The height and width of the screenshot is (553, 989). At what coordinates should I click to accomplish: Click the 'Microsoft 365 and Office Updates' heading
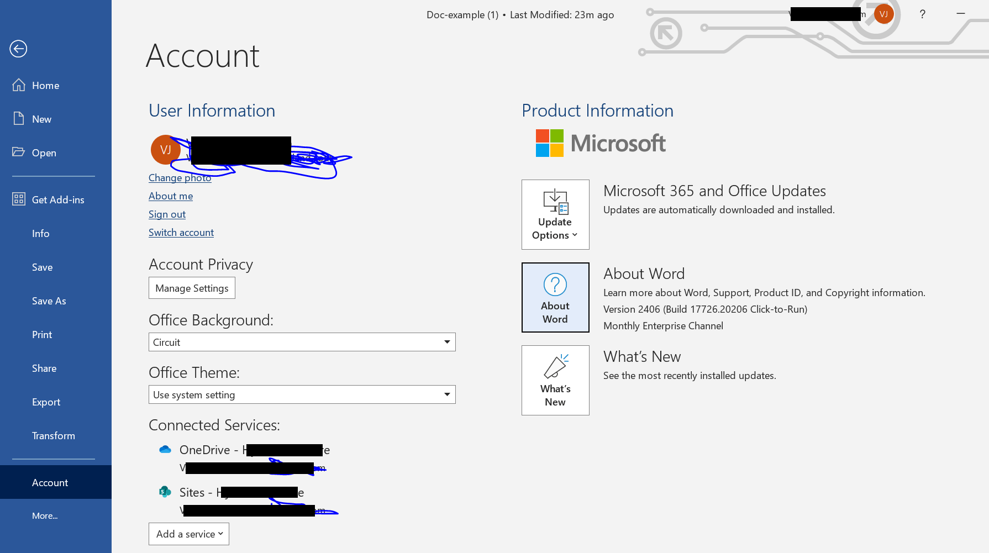click(x=714, y=191)
